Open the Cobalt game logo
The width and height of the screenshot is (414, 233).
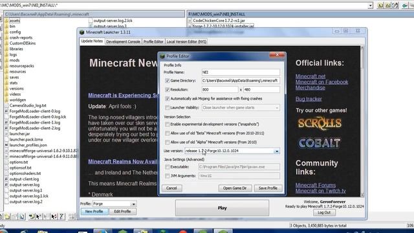(x=320, y=143)
